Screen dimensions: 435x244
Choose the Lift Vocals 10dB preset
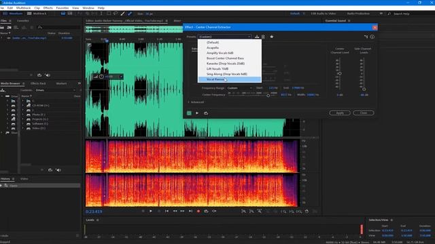coord(230,68)
